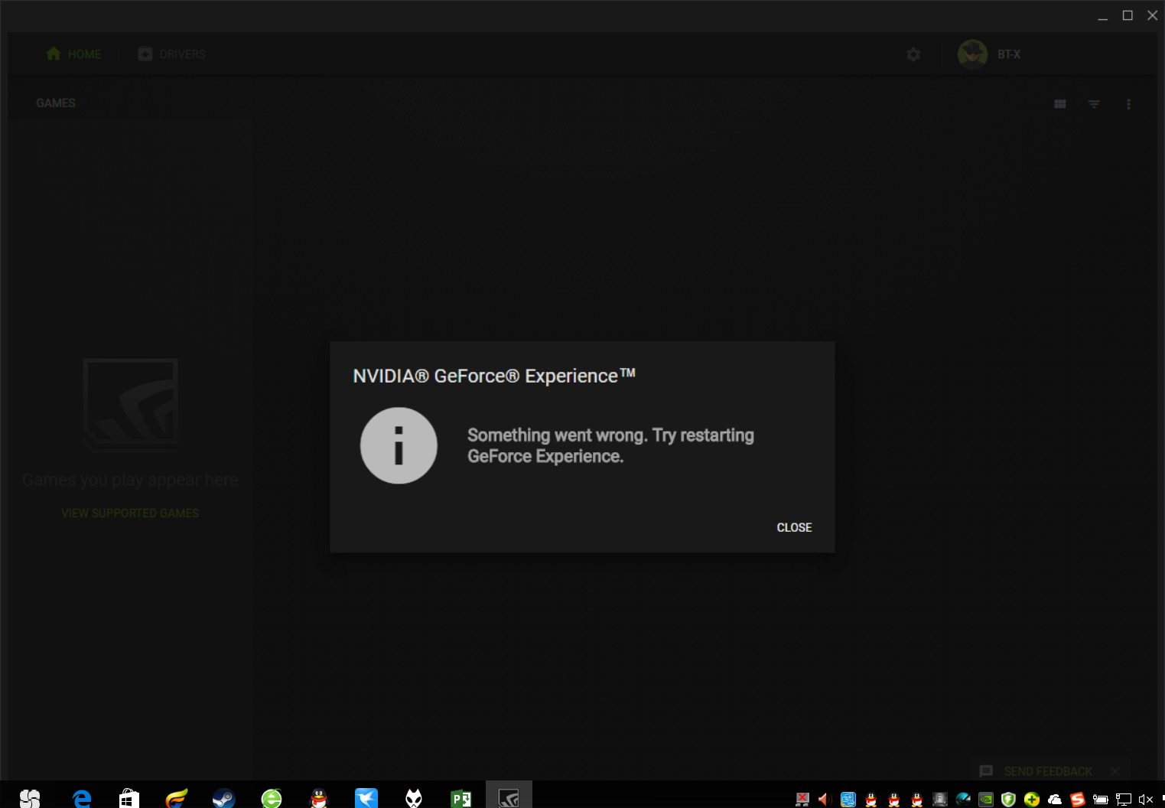
Task: Follow the VIEW SUPPORTED GAMES link
Action: pos(130,513)
